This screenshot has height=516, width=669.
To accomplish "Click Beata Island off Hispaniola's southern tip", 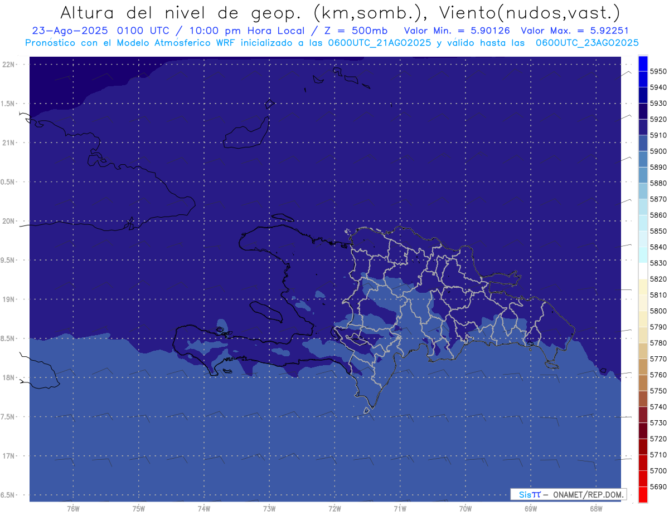I will pos(367,411).
